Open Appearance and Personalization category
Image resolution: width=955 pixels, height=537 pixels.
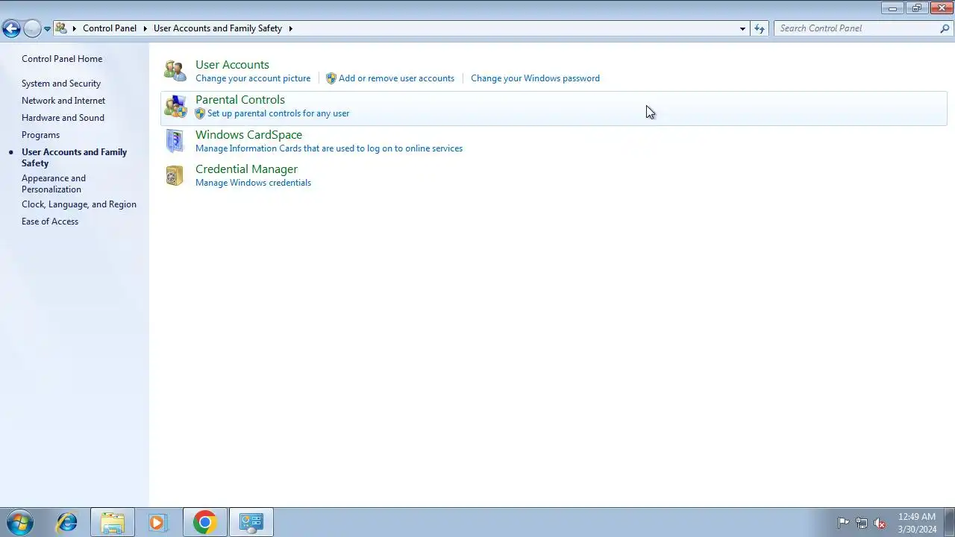pyautogui.click(x=54, y=183)
